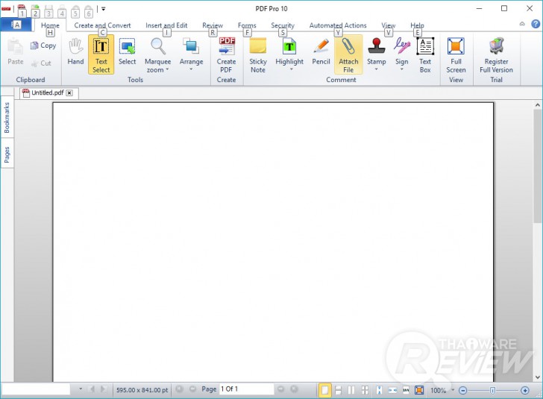The width and height of the screenshot is (543, 399).
Task: Choose the Select tool
Action: click(127, 52)
